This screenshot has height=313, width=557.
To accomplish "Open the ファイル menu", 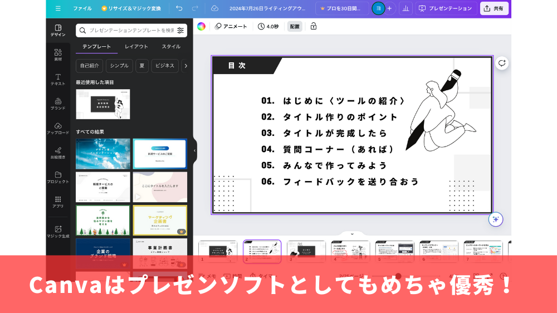I will (82, 8).
